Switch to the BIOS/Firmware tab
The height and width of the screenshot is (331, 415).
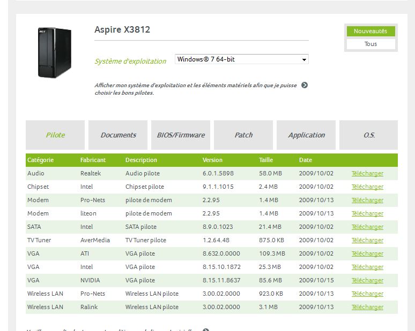tap(181, 135)
